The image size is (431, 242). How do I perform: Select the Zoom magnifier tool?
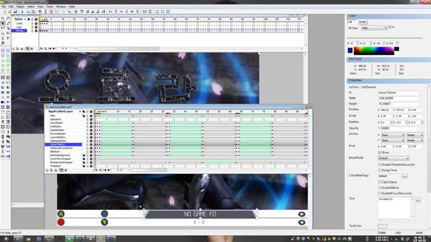(3, 18)
